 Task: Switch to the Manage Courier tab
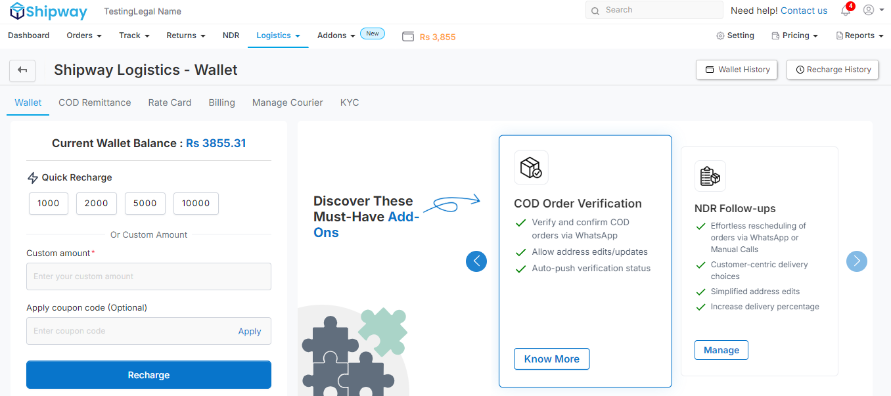click(x=288, y=102)
